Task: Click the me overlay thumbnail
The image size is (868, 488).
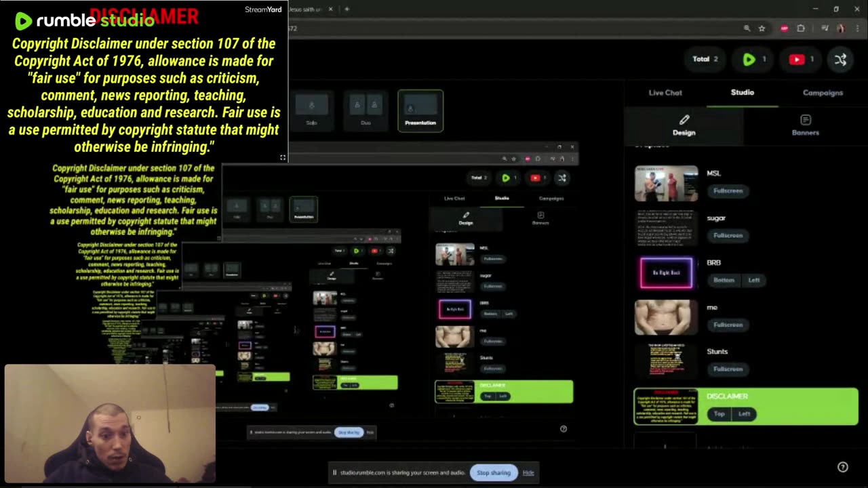Action: [666, 317]
